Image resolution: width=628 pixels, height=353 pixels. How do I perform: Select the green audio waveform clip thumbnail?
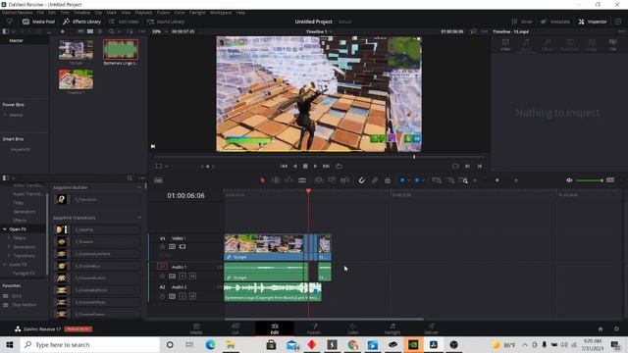[121, 50]
